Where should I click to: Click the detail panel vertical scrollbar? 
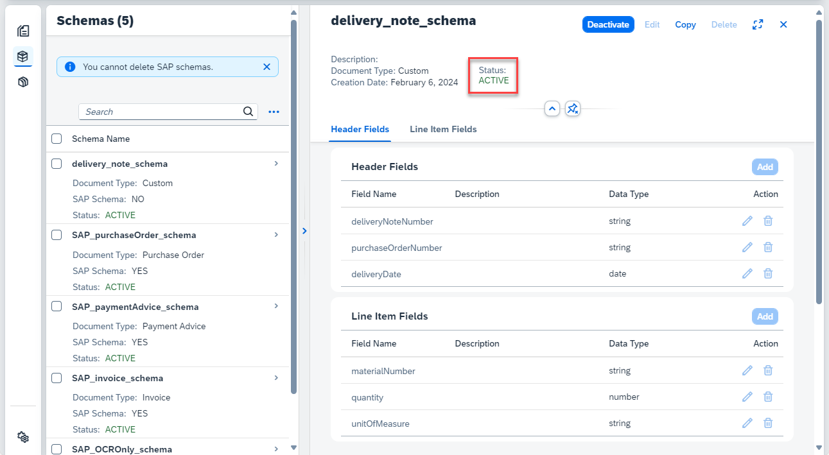(x=819, y=160)
